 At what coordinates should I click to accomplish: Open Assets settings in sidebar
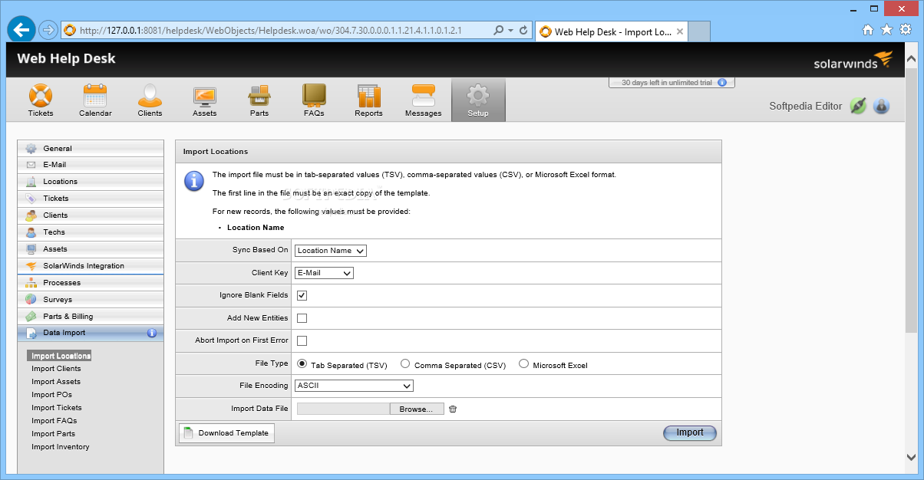[x=91, y=249]
